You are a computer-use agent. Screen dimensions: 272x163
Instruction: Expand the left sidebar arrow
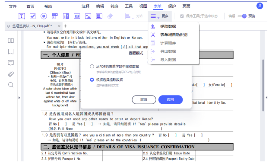(19, 98)
